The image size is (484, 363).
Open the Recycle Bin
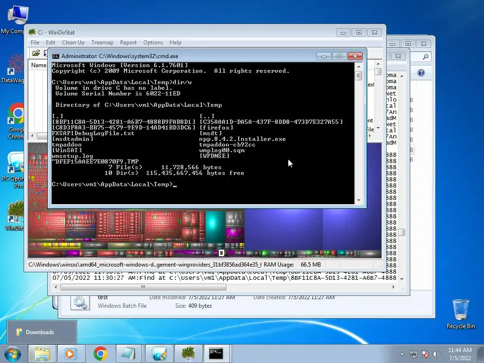[x=460, y=314]
